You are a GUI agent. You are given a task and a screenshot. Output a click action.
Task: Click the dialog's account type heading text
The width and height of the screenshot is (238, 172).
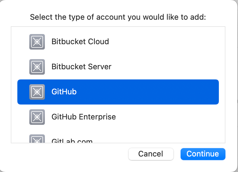118,17
